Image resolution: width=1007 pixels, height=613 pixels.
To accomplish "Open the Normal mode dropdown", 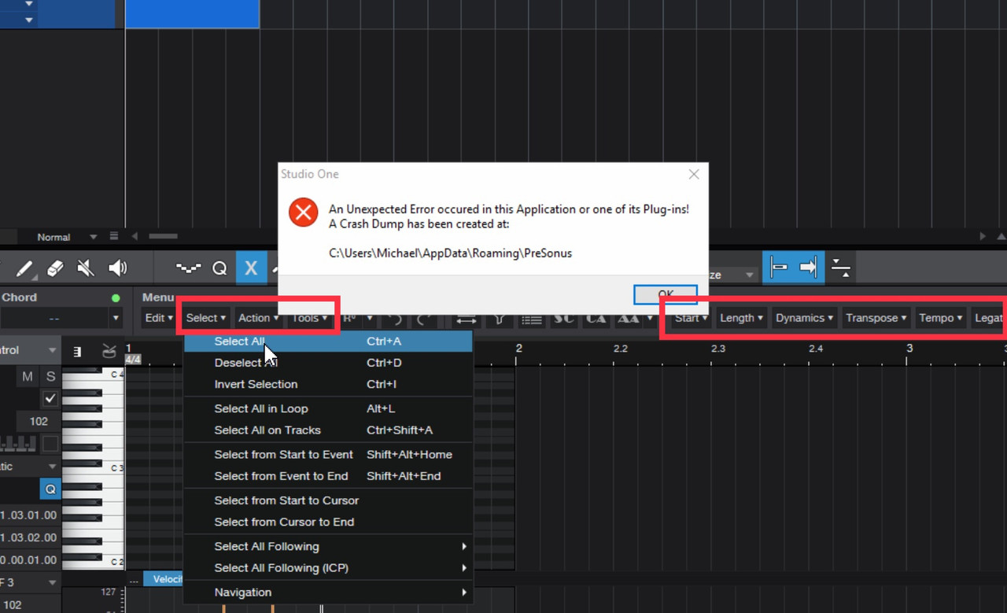I will (x=67, y=237).
